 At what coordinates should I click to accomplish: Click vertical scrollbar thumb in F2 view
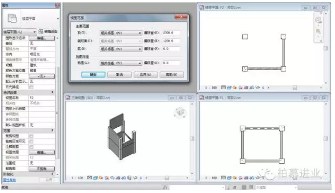click(326, 48)
